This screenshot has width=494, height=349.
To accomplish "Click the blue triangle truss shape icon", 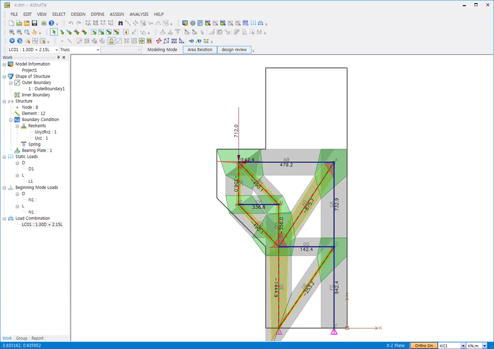I will click(x=181, y=41).
